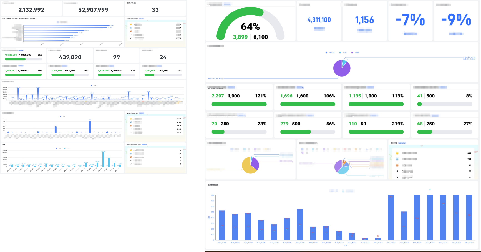Select the large purple slice of the top pie chart
The image size is (481, 252).
coord(341,70)
